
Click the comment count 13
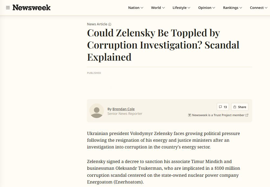click(225, 107)
